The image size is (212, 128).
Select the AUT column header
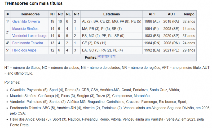[x=172, y=14]
